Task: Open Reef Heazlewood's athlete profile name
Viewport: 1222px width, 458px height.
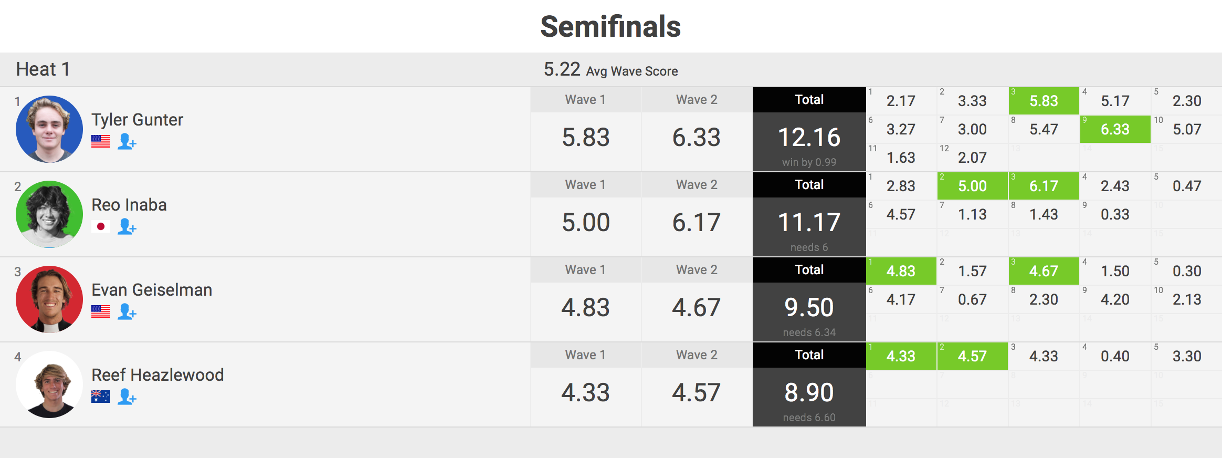Action: pos(157,375)
